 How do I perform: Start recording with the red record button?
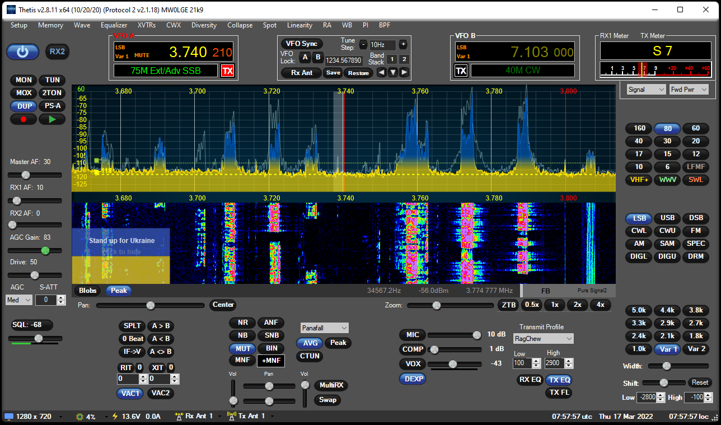(x=24, y=119)
